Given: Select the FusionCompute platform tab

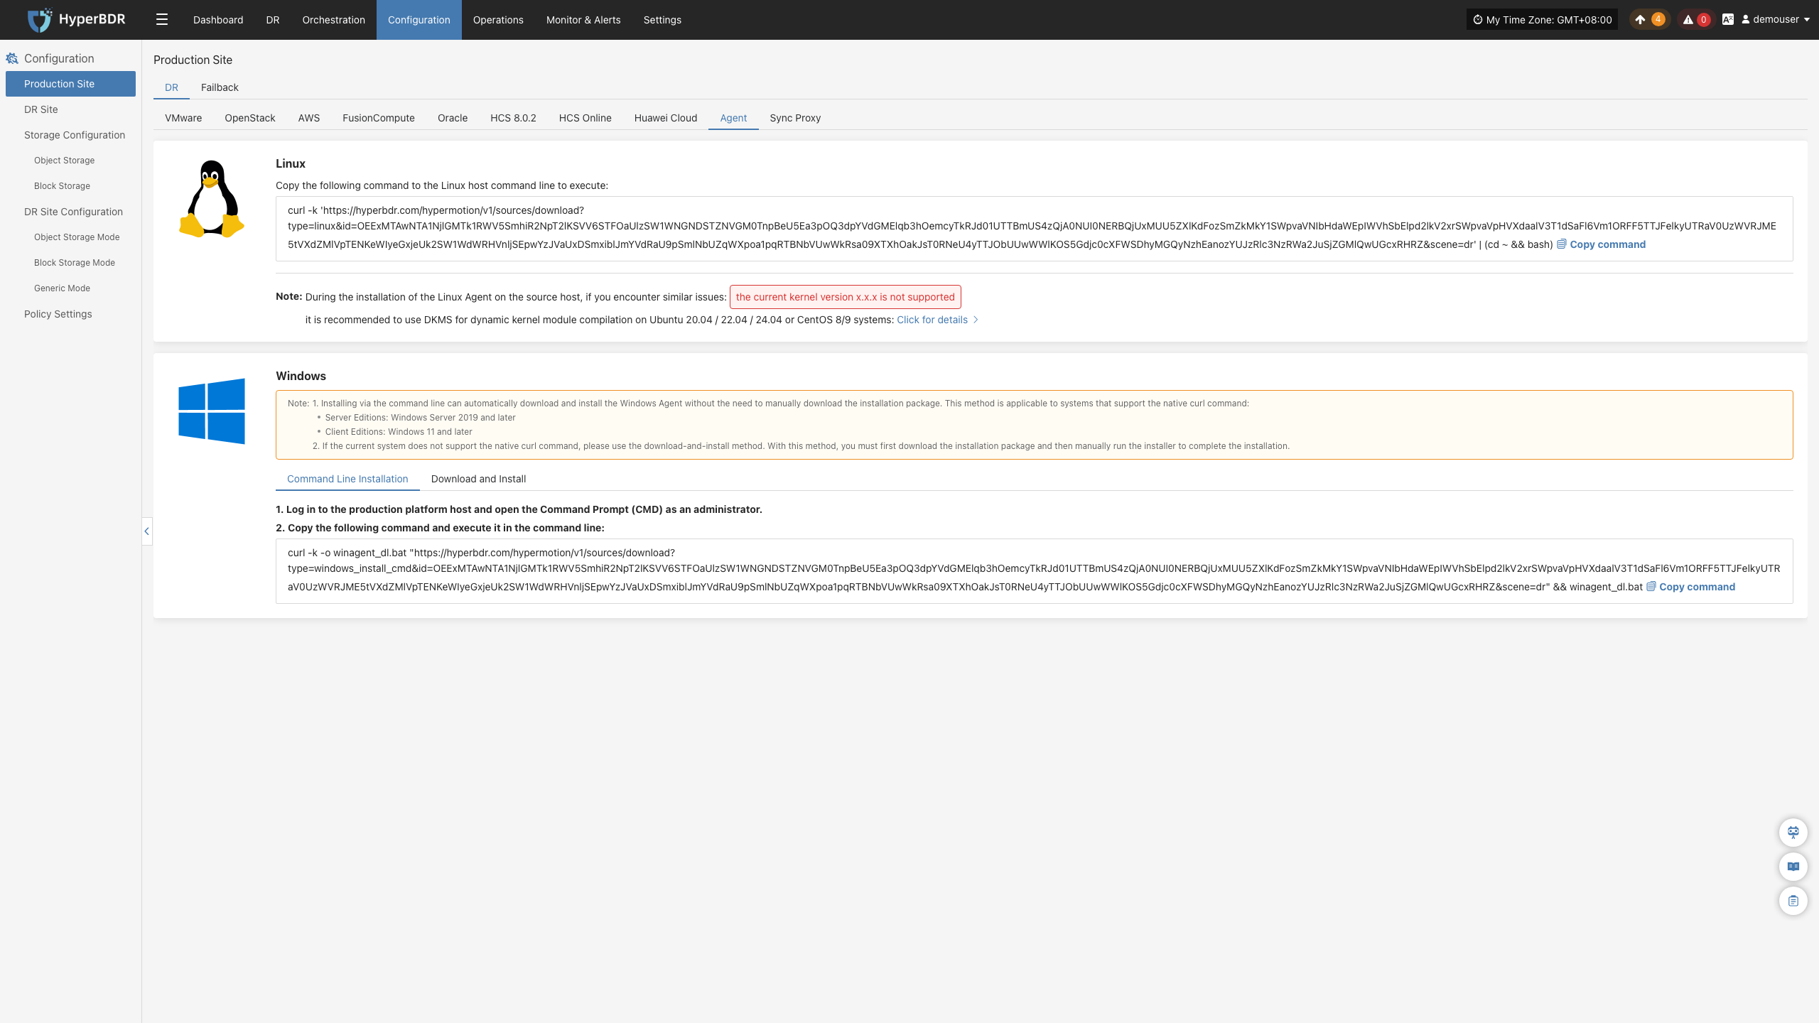Looking at the screenshot, I should [379, 118].
